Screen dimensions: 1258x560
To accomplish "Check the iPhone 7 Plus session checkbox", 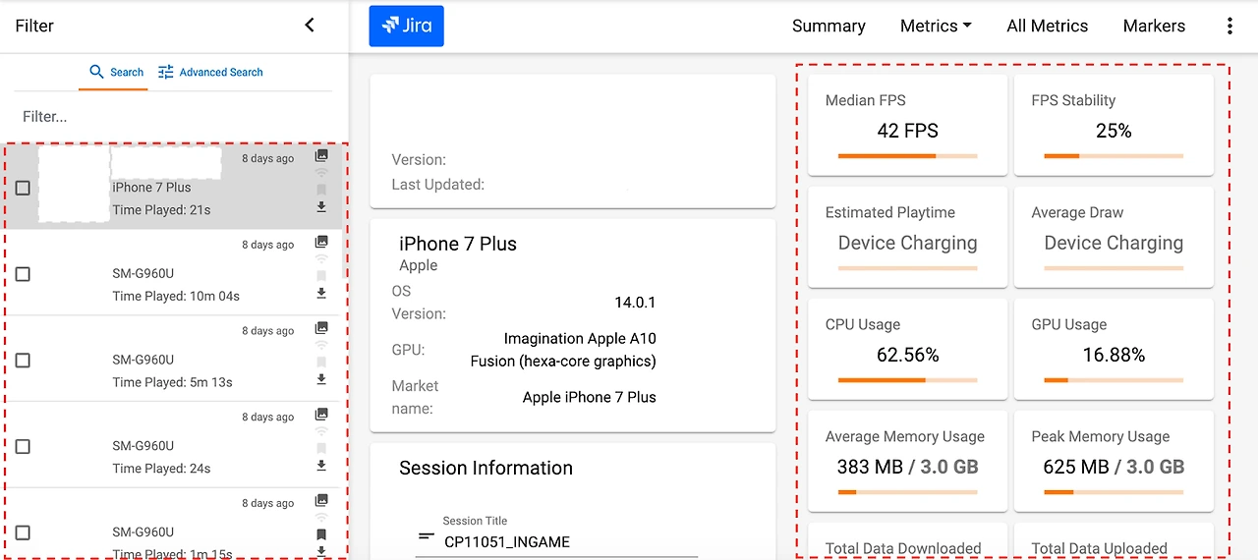I will pos(23,188).
